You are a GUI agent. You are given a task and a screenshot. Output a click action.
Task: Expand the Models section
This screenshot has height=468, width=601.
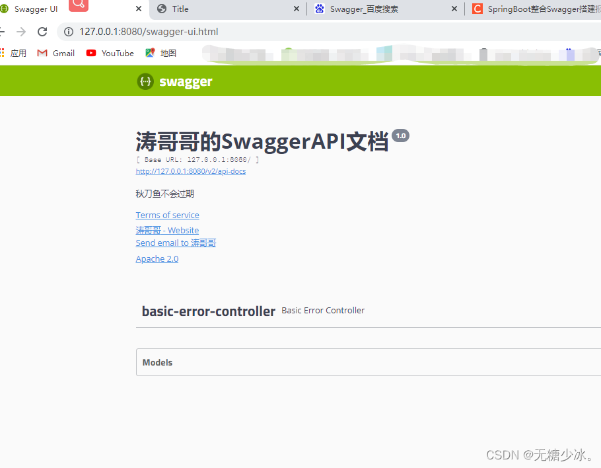click(x=157, y=362)
